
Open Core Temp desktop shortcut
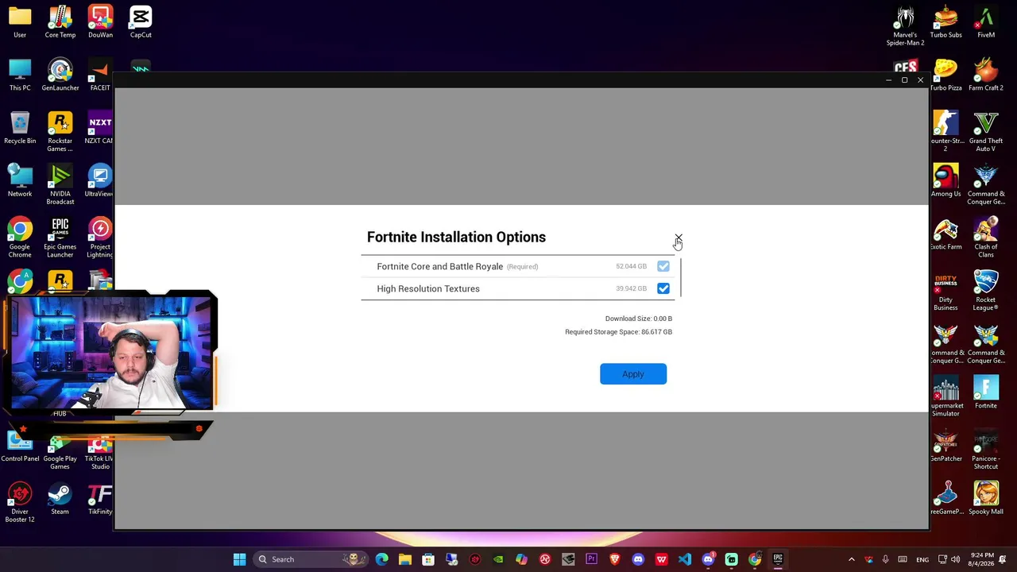(60, 22)
